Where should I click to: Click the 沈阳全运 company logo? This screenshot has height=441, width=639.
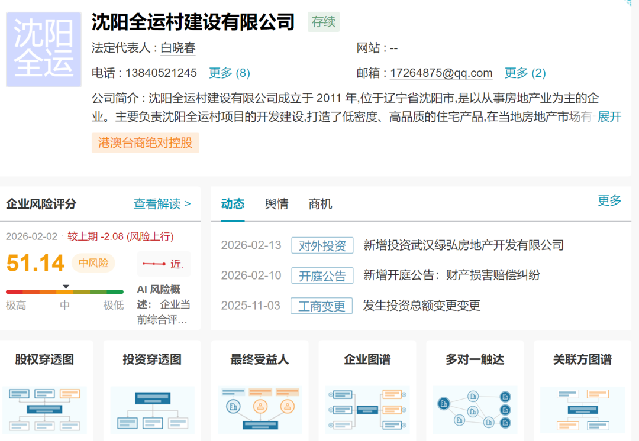(x=44, y=49)
